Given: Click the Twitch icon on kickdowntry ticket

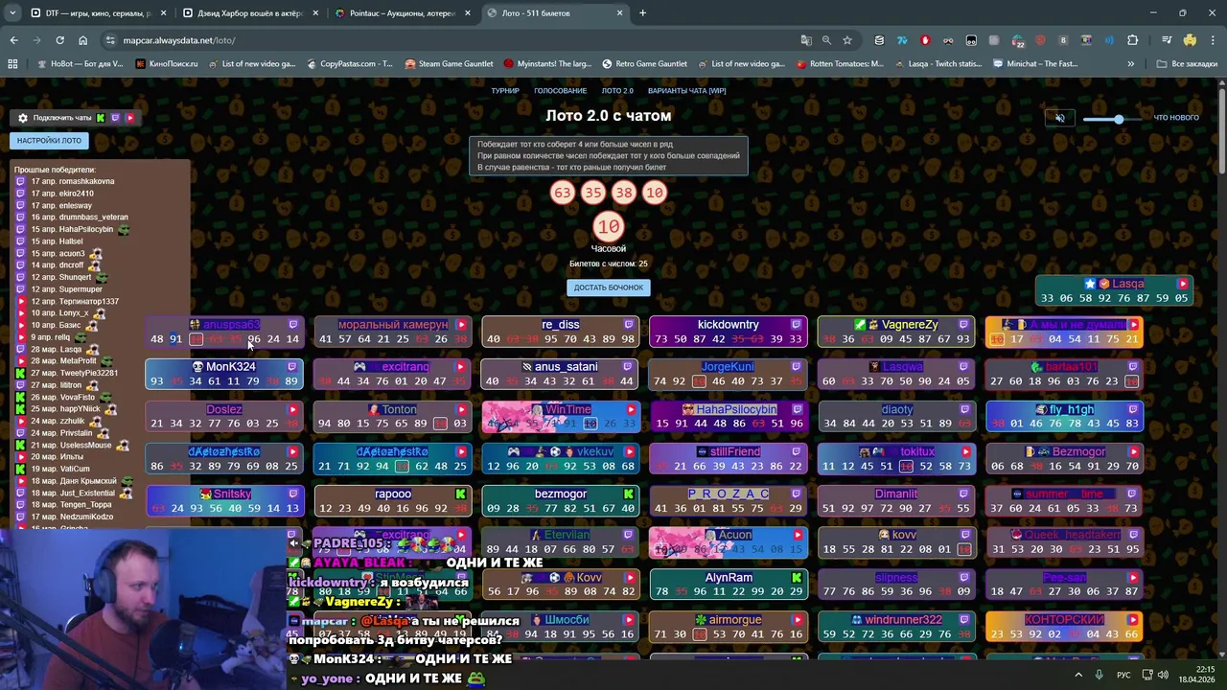Looking at the screenshot, I should (796, 325).
